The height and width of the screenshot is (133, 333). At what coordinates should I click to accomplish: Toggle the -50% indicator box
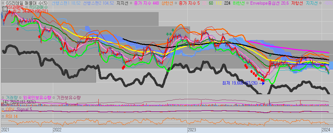tap(321, 3)
